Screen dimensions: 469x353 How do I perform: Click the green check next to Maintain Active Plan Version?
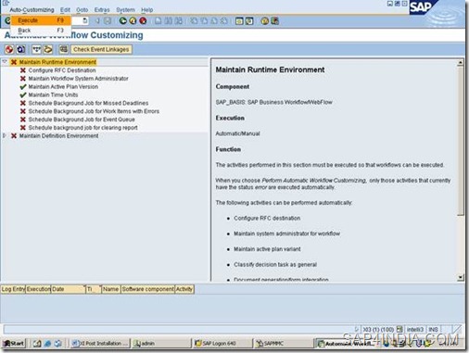click(23, 87)
